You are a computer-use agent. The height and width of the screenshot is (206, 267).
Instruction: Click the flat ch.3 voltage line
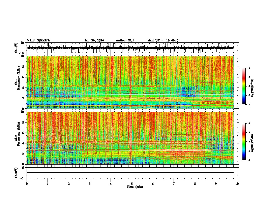(x=130, y=173)
